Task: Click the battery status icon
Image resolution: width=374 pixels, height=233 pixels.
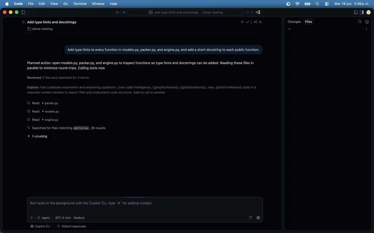Action: (307, 4)
